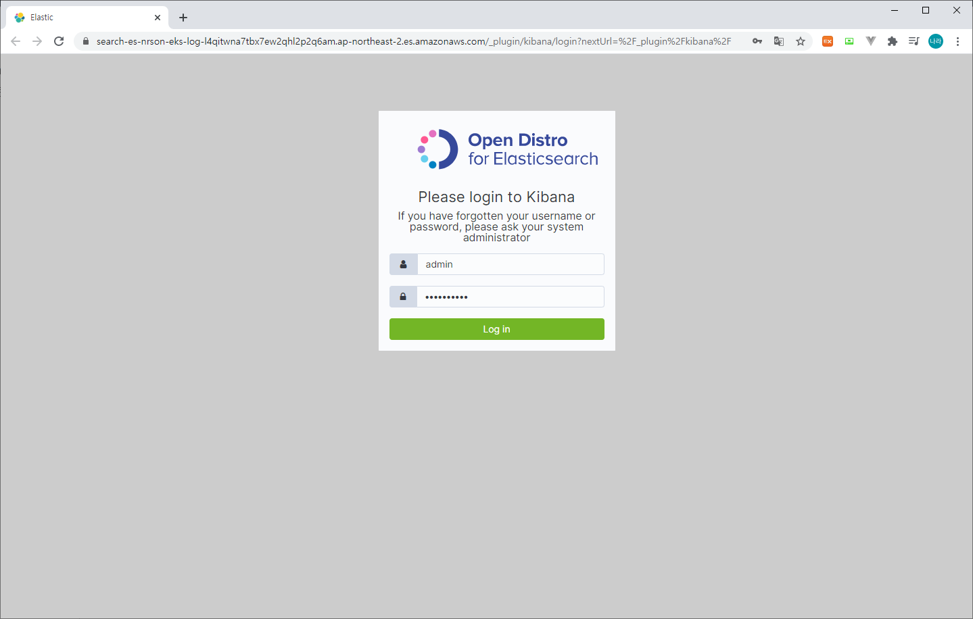The image size is (973, 619).
Task: Close the Elastic tab
Action: (x=158, y=18)
